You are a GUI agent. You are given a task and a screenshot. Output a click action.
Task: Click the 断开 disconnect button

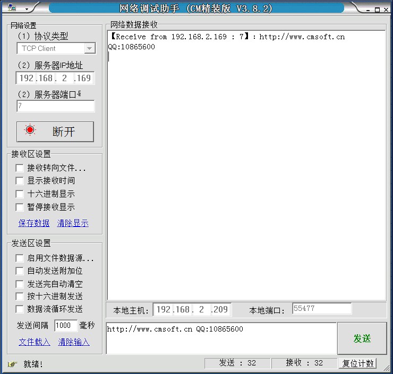click(55, 132)
